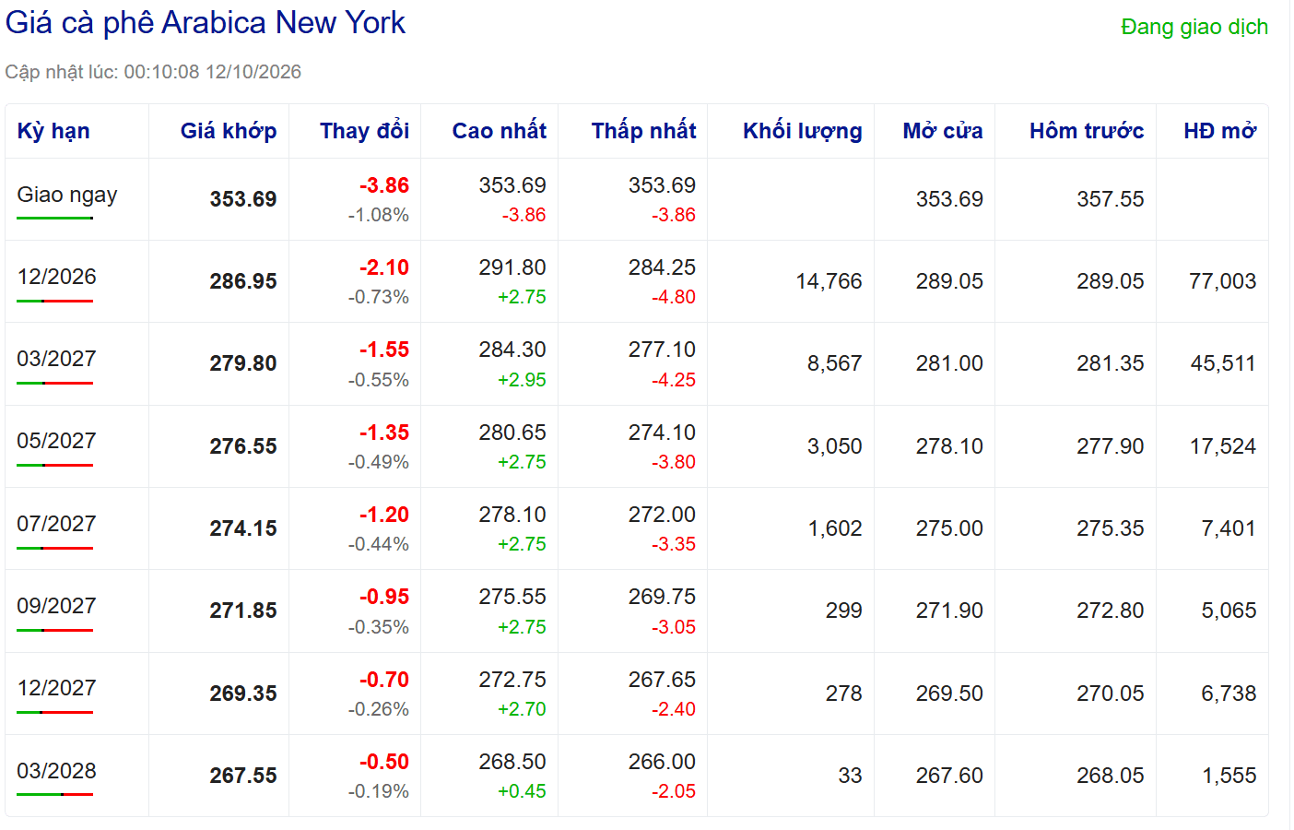Click the 'Mở cửa' column header
This screenshot has height=830, width=1294.
click(943, 131)
